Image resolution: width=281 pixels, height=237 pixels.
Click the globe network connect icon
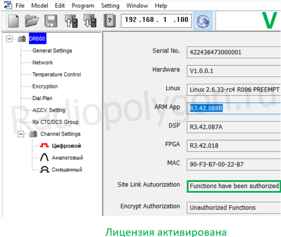pos(203,20)
